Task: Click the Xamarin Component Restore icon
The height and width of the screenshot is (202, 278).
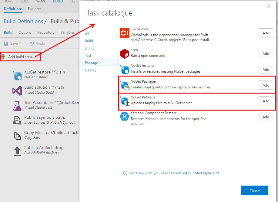Action: pyautogui.click(x=124, y=117)
